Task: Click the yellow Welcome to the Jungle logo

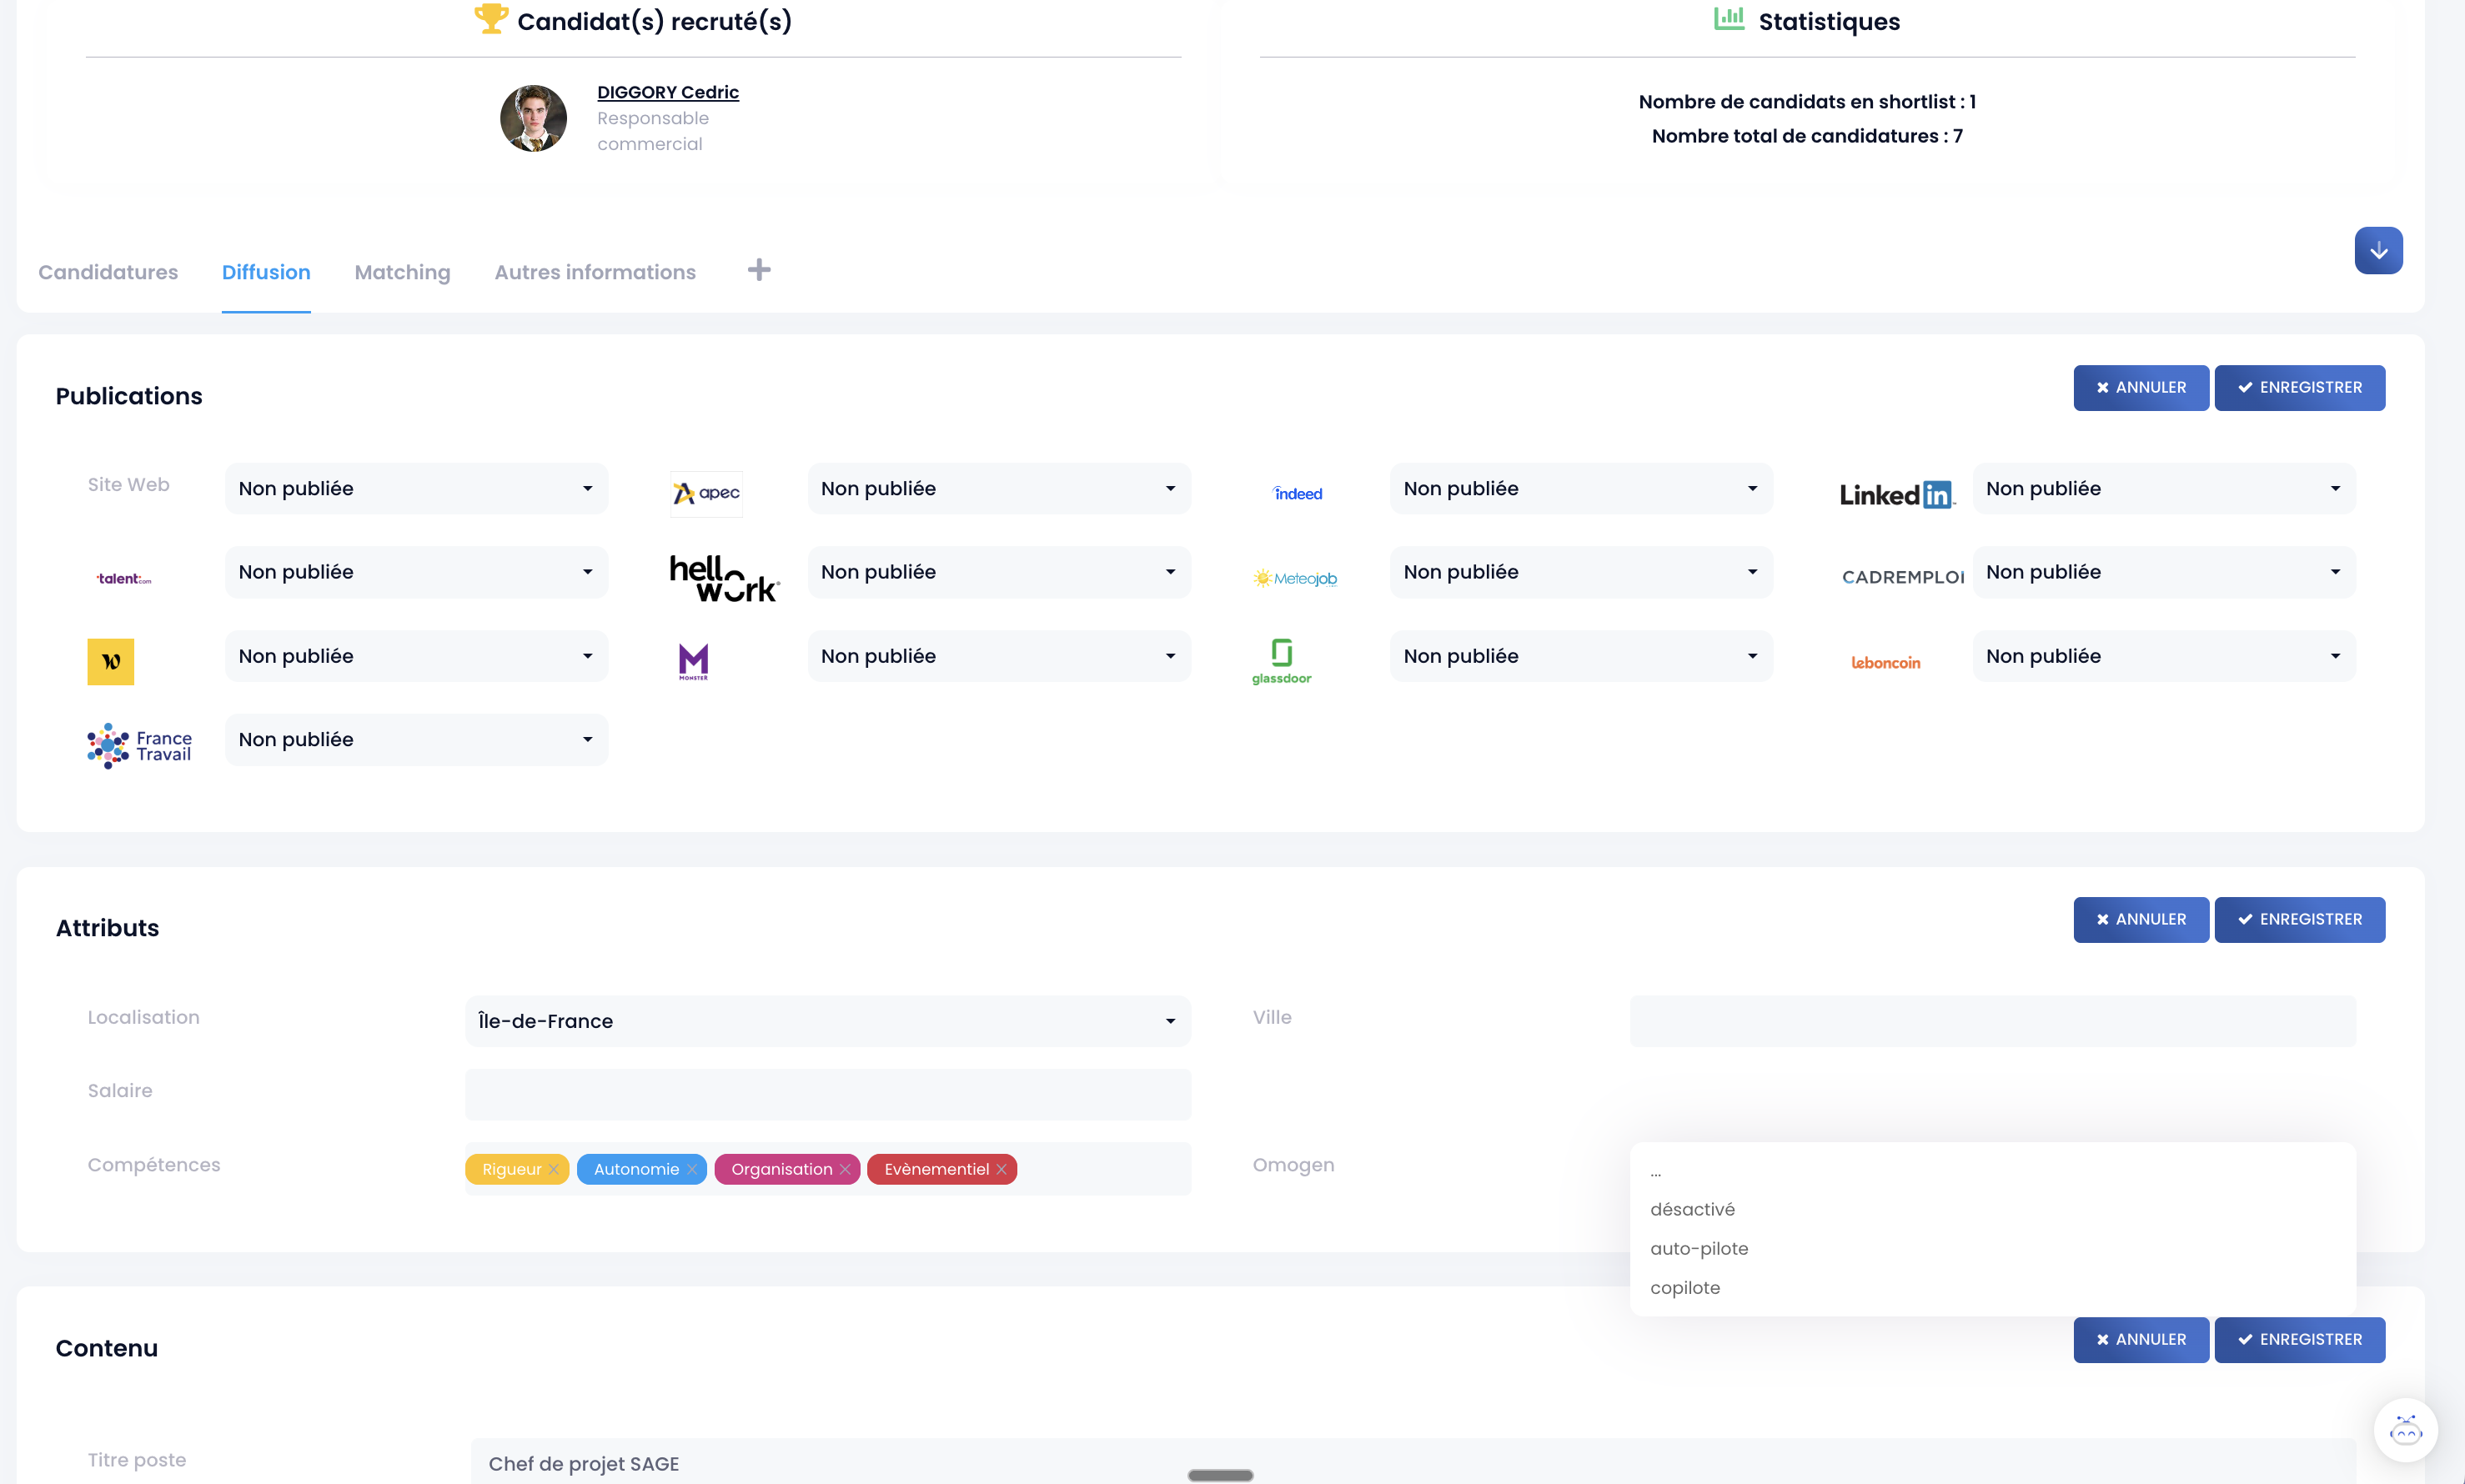Action: 111,661
